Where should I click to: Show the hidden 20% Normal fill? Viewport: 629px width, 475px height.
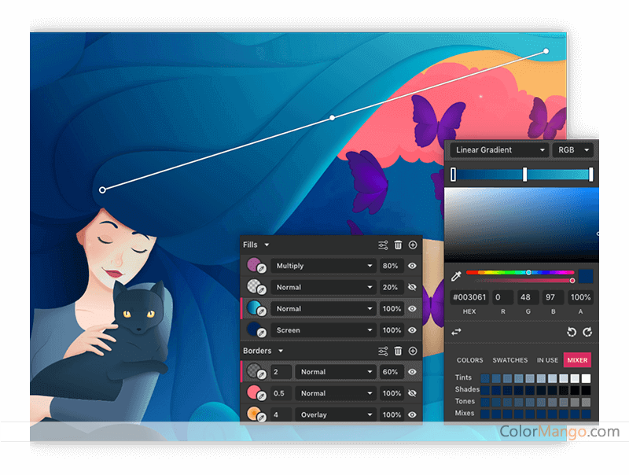[412, 288]
